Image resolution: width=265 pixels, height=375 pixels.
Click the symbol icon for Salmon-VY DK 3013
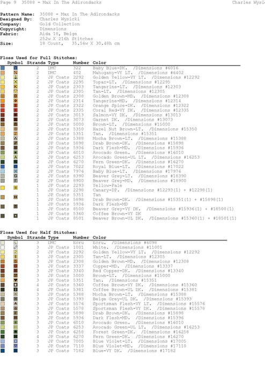[16, 115]
